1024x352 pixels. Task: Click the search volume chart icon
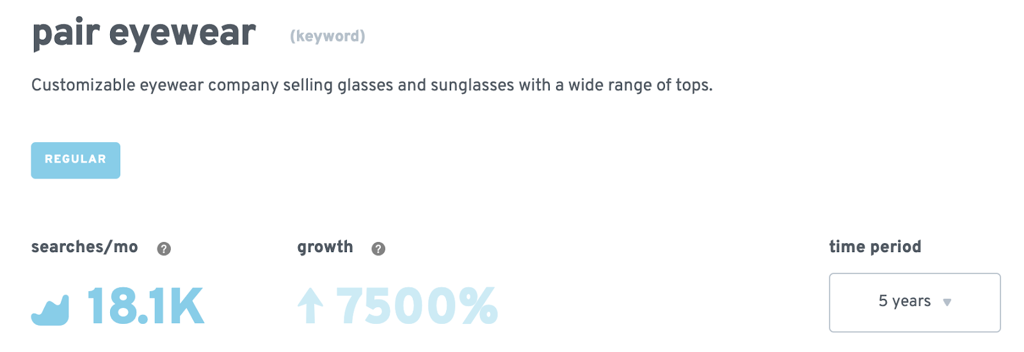pyautogui.click(x=50, y=310)
